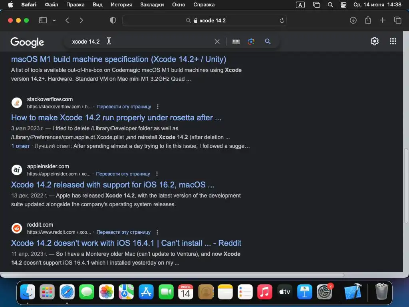
Task: Search by image with Google Lens
Action: tap(251, 42)
